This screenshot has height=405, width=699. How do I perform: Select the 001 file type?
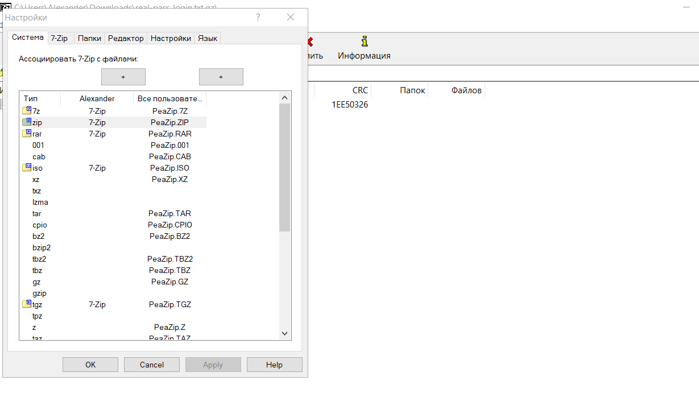point(38,145)
